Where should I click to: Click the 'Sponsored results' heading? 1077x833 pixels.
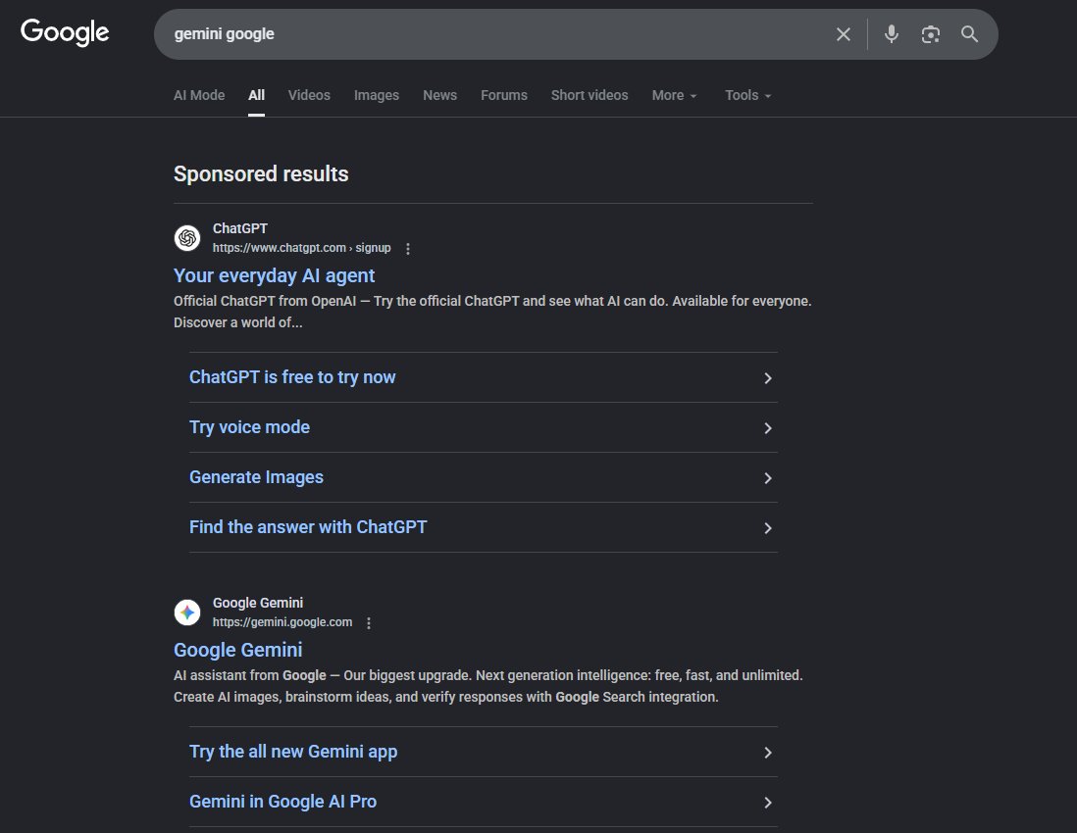point(261,173)
